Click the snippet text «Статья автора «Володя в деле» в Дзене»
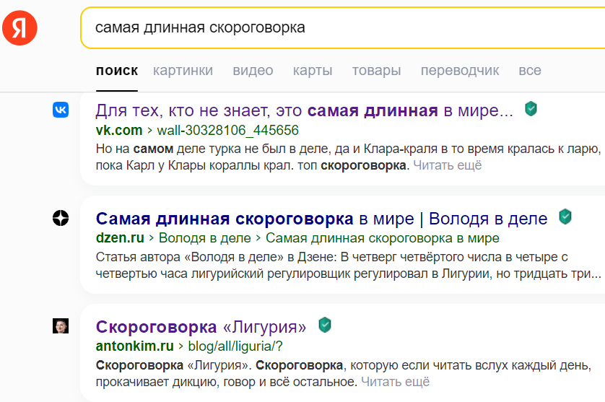 coord(216,256)
